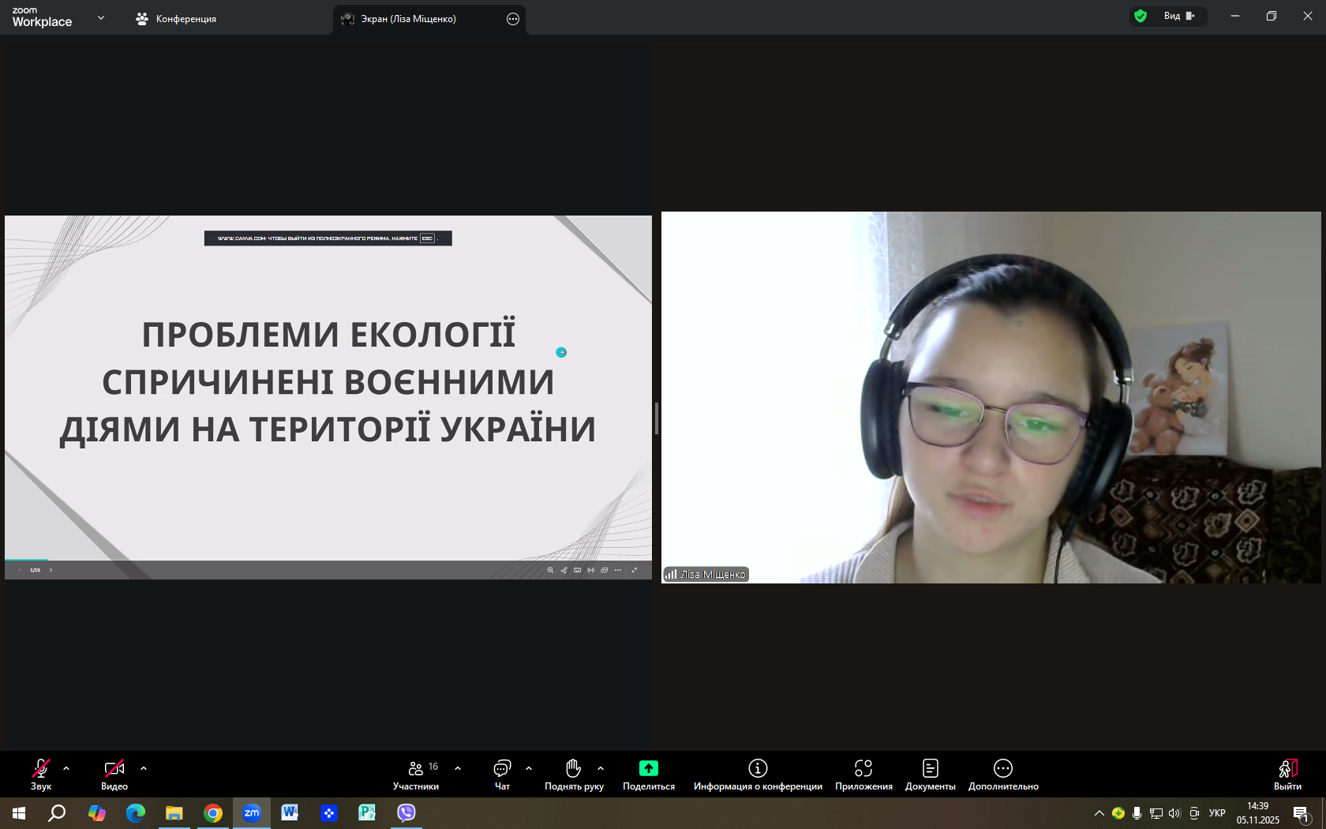This screenshot has height=829, width=1326.
Task: Open the clock and calendar at 14:39
Action: pos(1258,813)
